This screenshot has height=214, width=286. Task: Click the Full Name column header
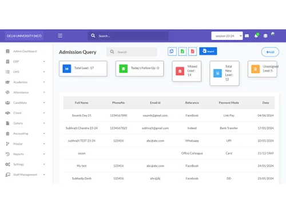(x=82, y=103)
